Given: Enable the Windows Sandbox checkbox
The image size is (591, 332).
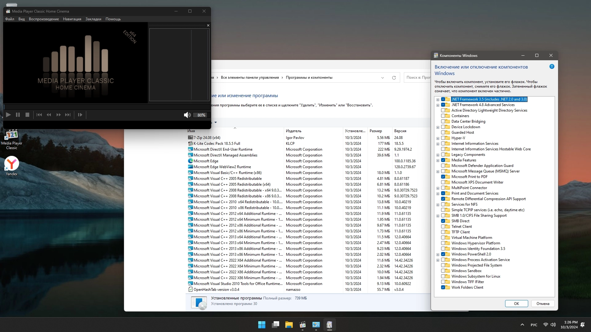Looking at the screenshot, I should tap(443, 271).
